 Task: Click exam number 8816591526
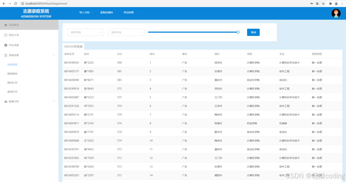click(x=72, y=106)
